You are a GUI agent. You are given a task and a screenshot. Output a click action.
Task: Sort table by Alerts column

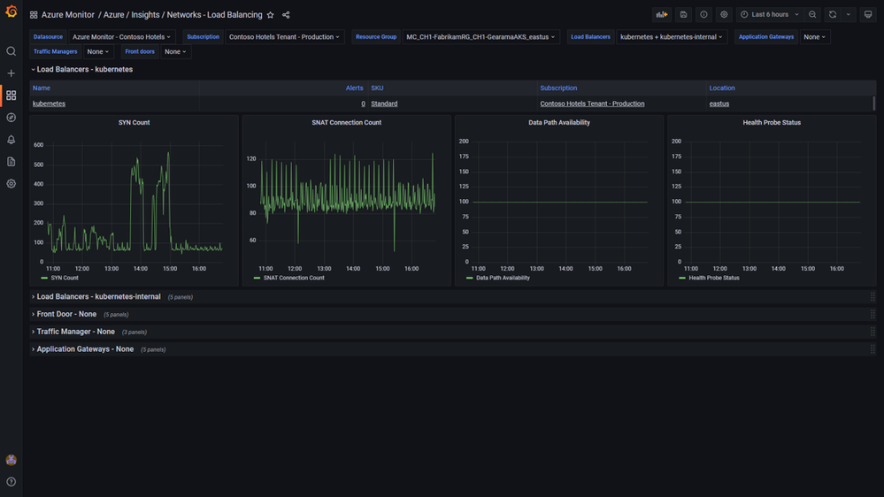354,88
